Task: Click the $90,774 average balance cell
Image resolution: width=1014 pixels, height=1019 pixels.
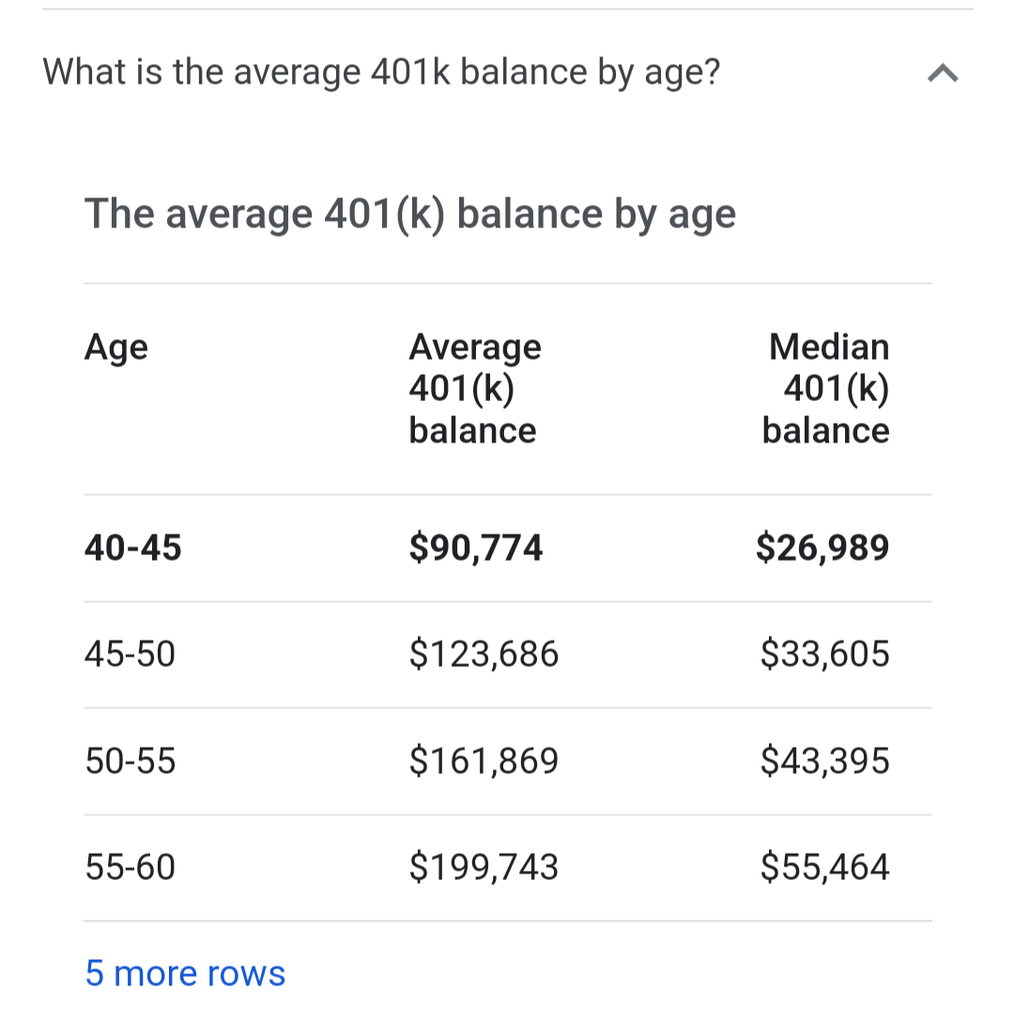Action: click(x=475, y=548)
